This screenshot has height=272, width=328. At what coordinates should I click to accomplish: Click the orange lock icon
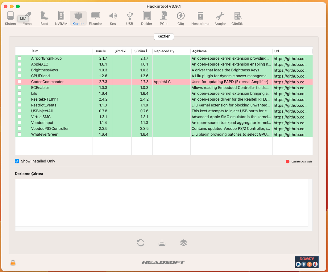tap(13, 262)
